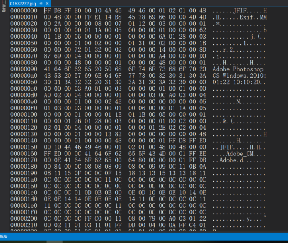Select 'Adobe Photoshop' ASCII text
This screenshot has height=243, width=288.
[238, 69]
